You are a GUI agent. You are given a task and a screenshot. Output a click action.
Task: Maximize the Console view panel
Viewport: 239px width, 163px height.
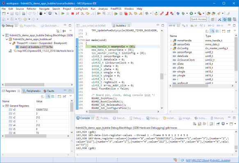pos(234,118)
